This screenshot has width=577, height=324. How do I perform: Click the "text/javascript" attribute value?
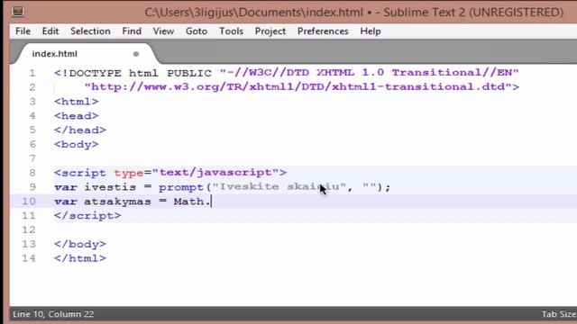(215, 173)
